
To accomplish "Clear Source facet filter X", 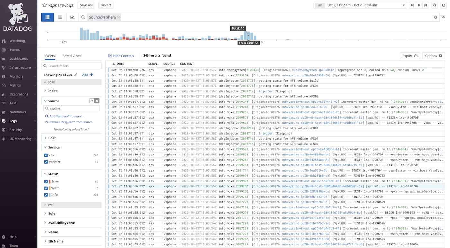I will [x=97, y=101].
